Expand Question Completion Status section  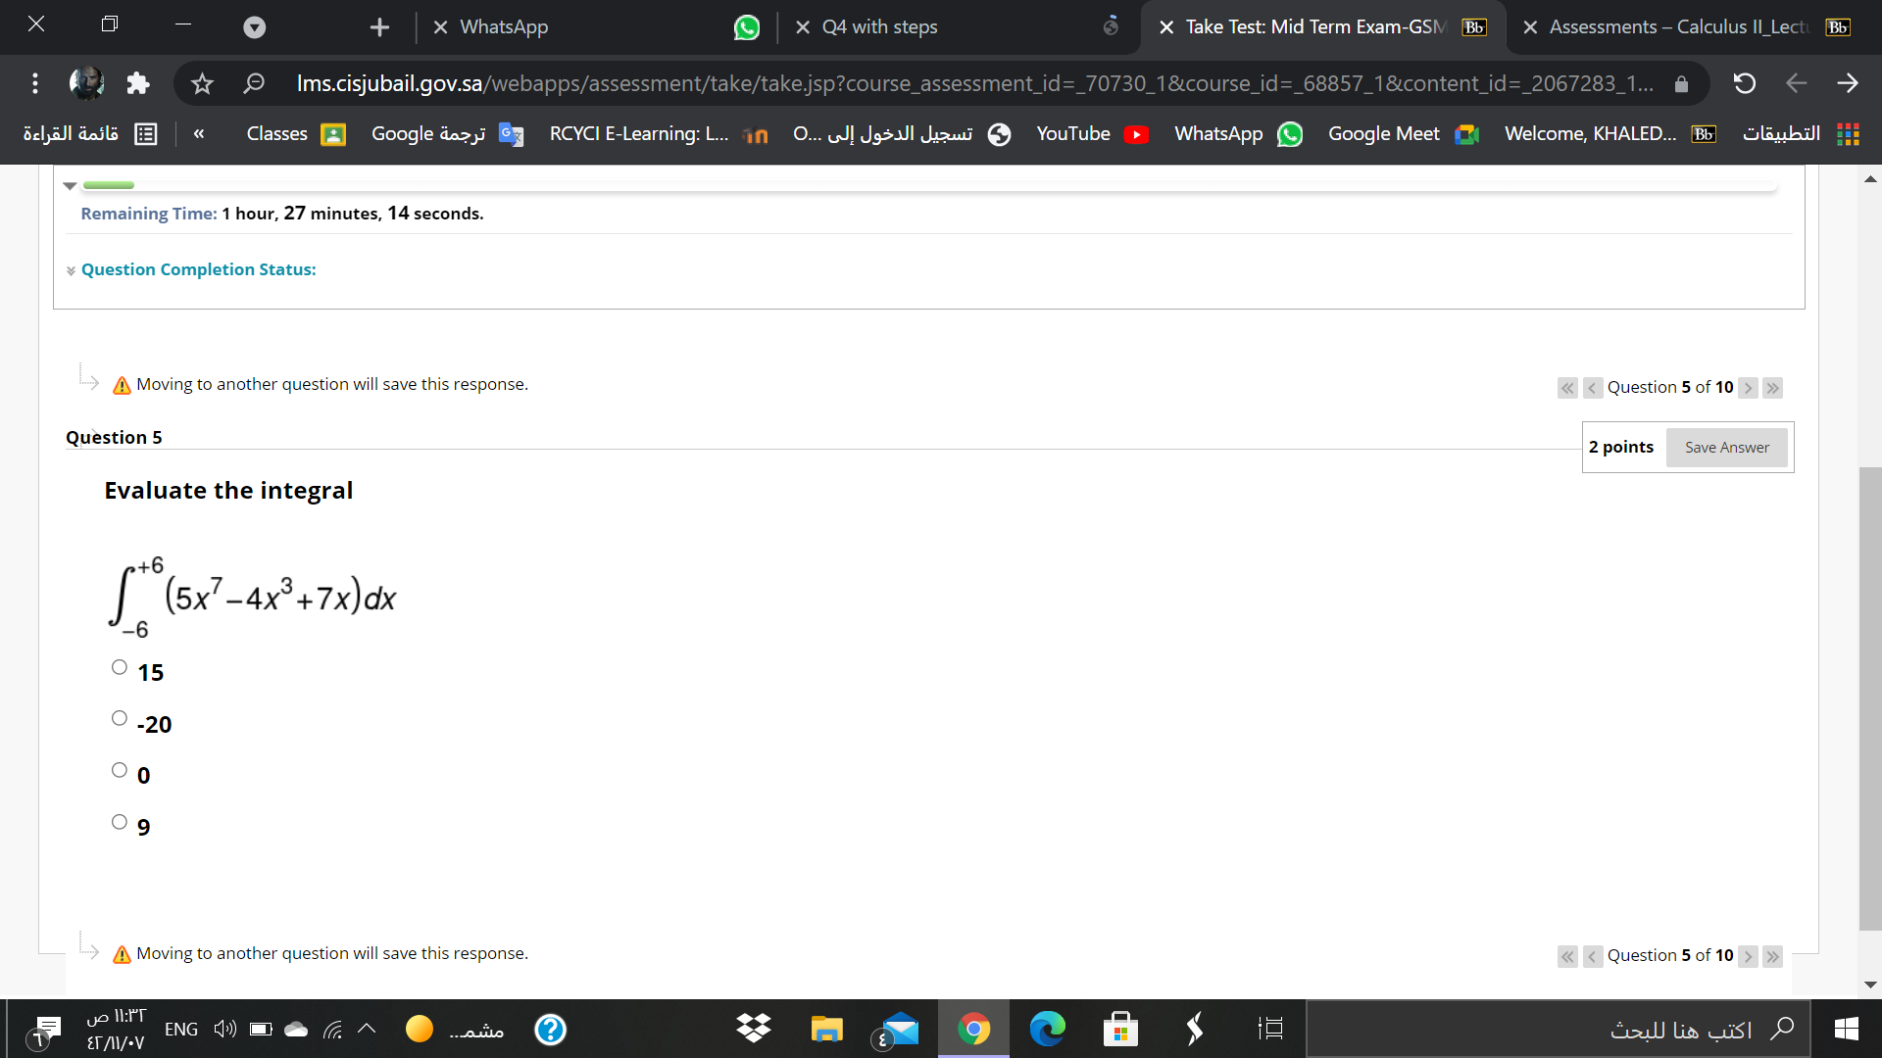[x=198, y=269]
